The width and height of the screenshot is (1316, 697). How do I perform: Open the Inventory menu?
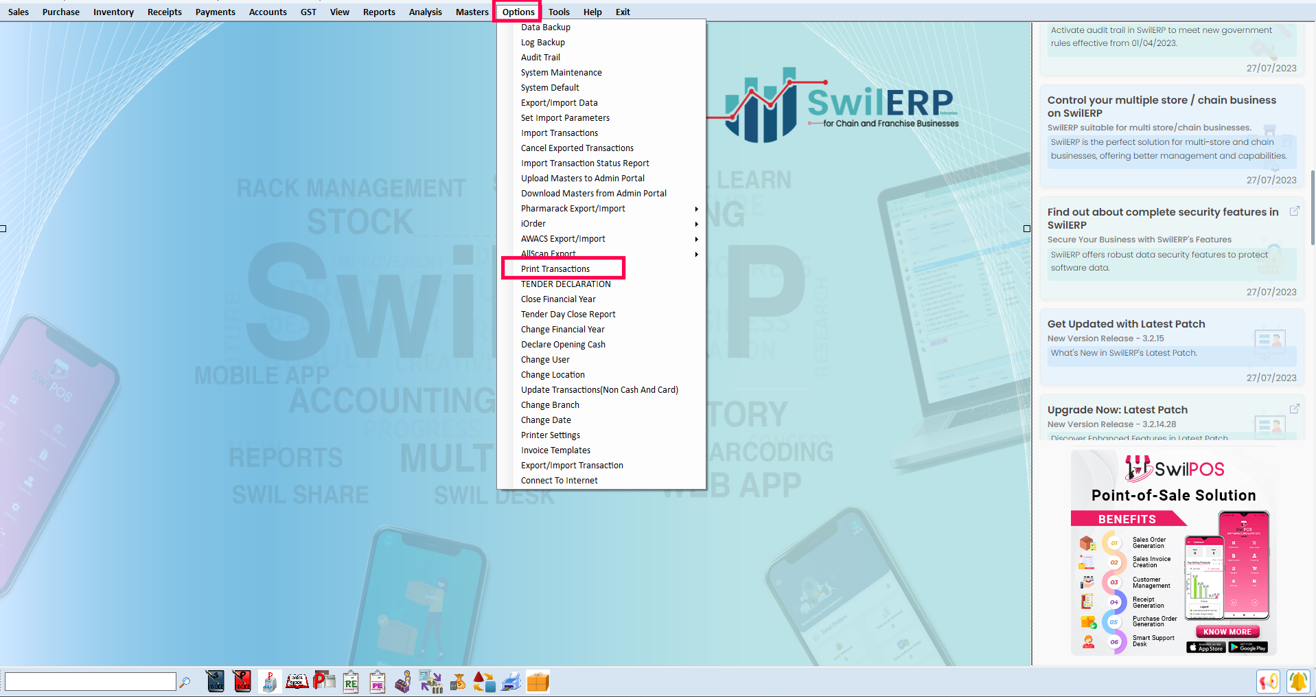[x=113, y=12]
